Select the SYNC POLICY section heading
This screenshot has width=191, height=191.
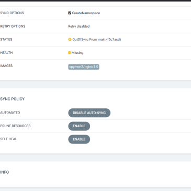(x=13, y=99)
